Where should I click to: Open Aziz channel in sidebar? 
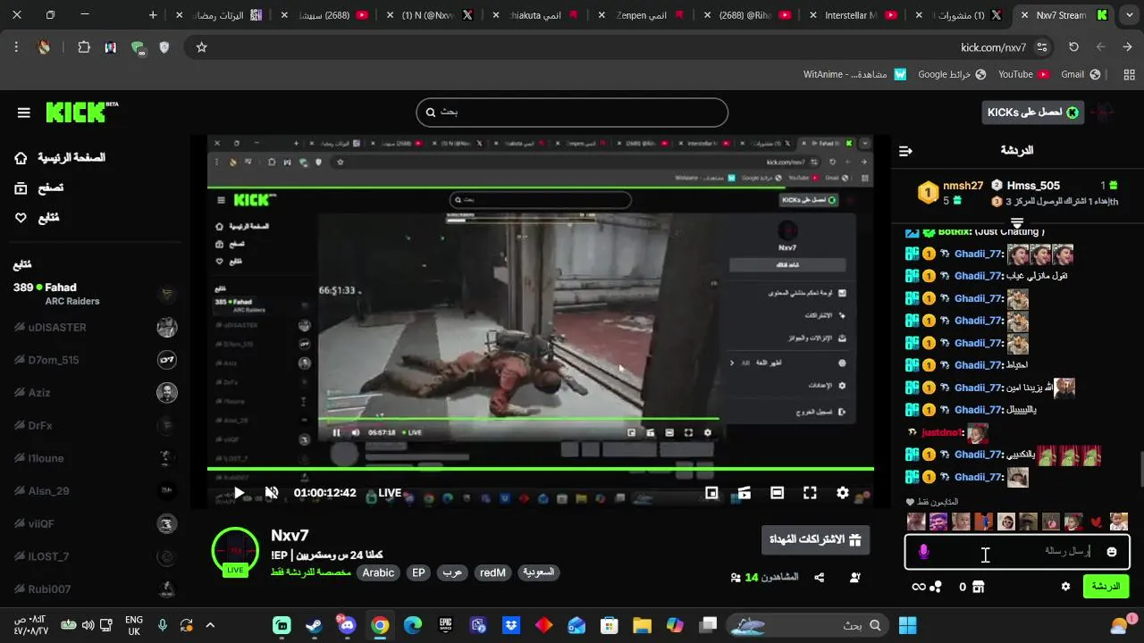(95, 393)
